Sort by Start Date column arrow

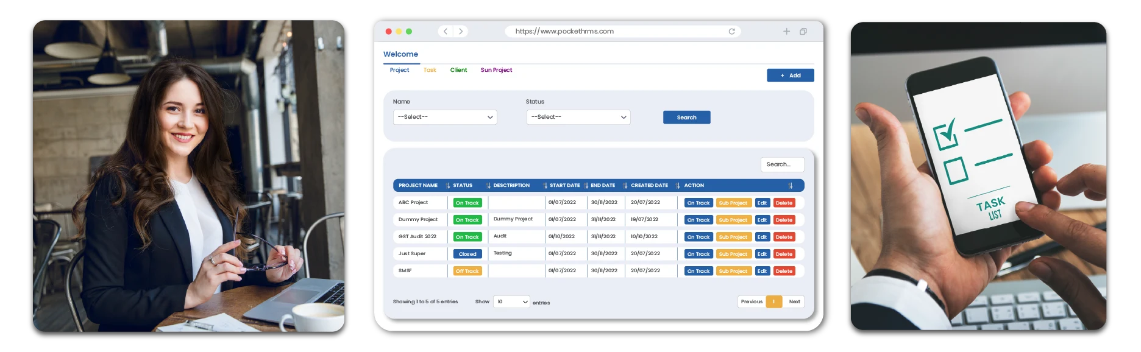[x=586, y=185]
